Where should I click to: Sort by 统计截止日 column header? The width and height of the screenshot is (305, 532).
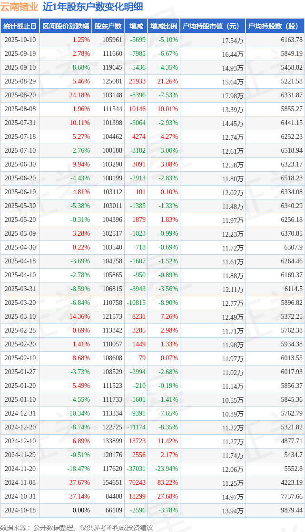[x=20, y=26]
